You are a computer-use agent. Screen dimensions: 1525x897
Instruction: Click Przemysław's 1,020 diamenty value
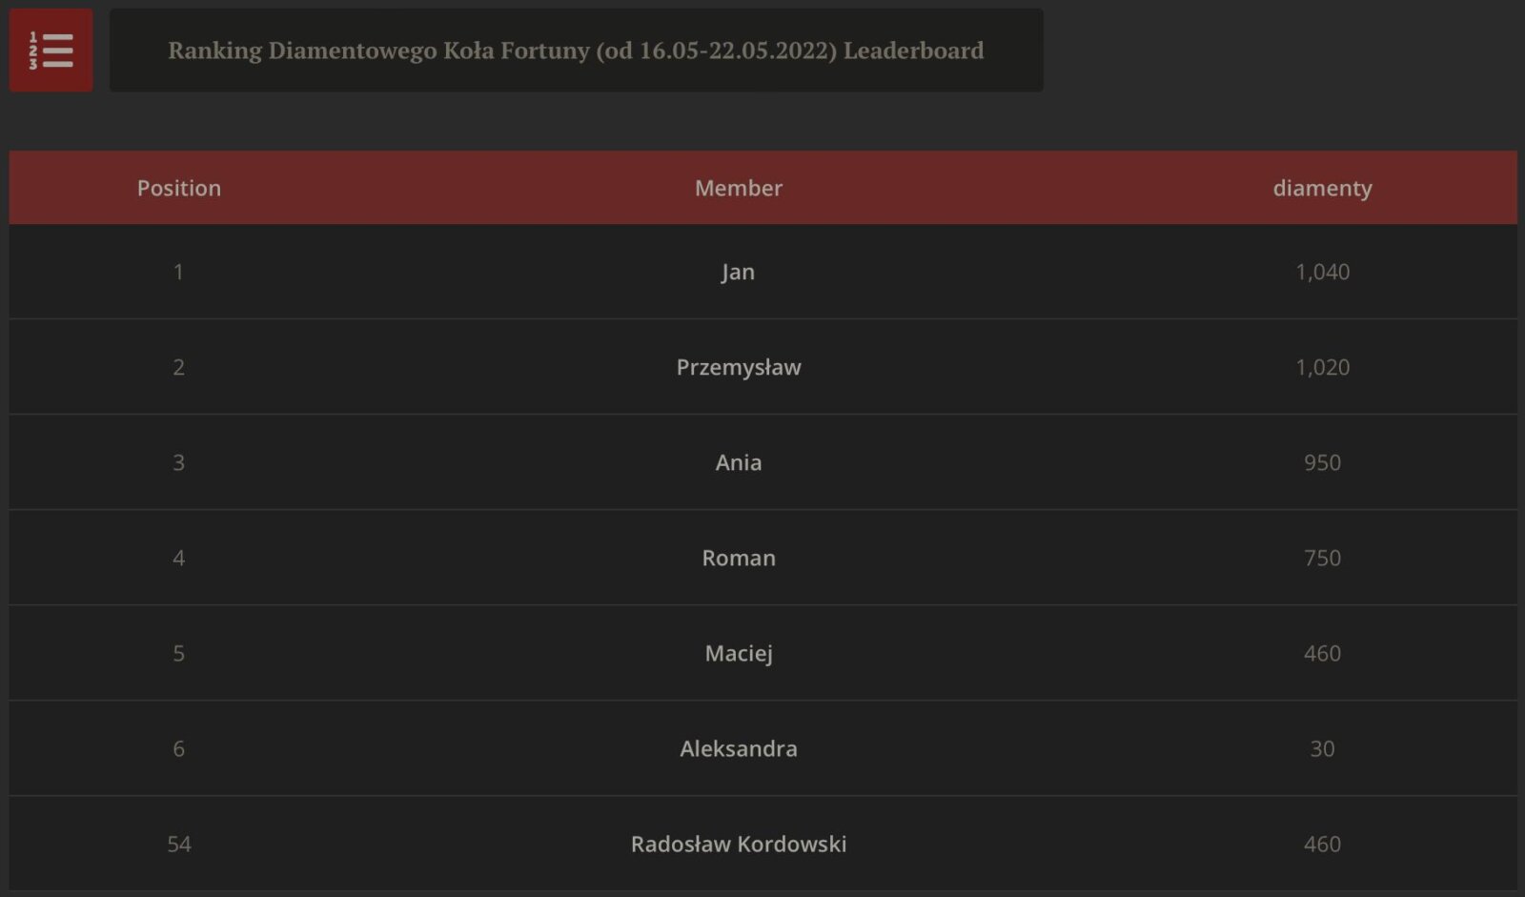1322,367
